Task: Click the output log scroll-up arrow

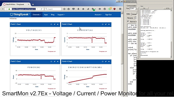Action: 171,11
